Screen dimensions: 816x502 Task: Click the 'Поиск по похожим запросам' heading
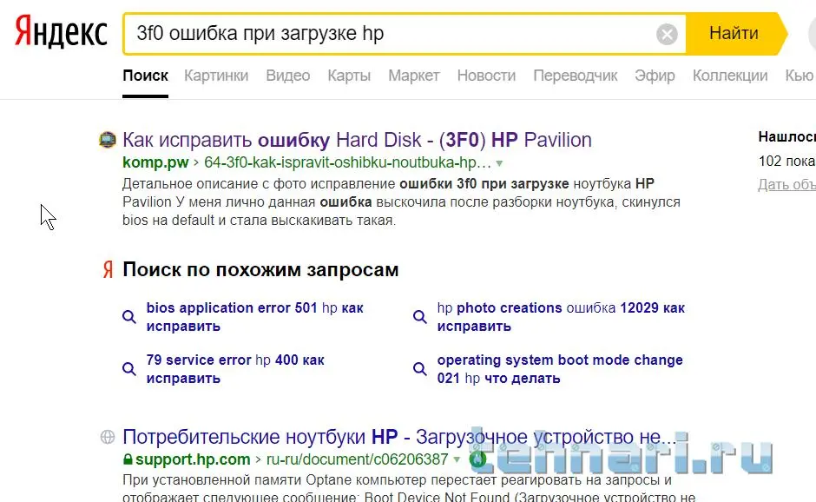[260, 270]
